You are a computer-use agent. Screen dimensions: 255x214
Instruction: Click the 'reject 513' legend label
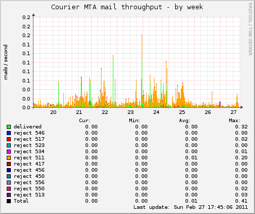click(29, 195)
